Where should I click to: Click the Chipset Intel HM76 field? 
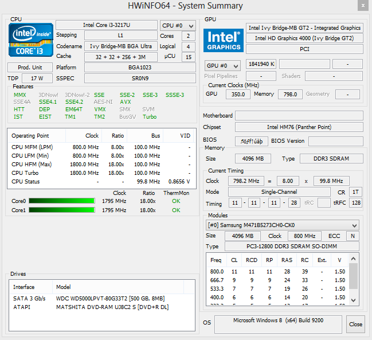tap(299, 127)
